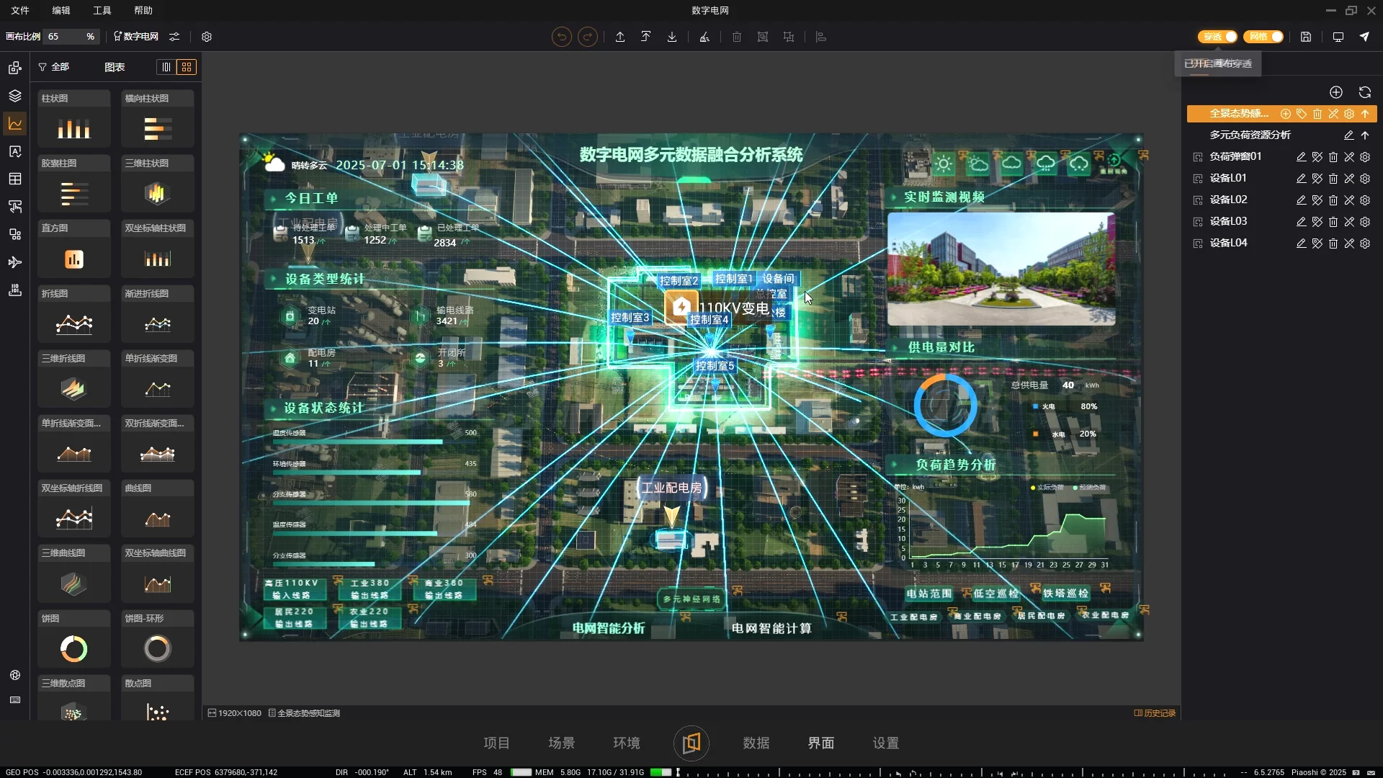This screenshot has width=1383, height=778.
Task: Open the 全部 filter dropdown in chart panel
Action: pyautogui.click(x=55, y=66)
